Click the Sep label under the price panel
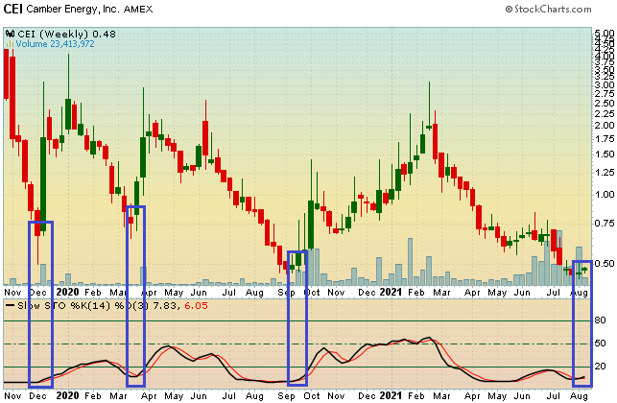The height and width of the screenshot is (403, 617). coord(286,293)
